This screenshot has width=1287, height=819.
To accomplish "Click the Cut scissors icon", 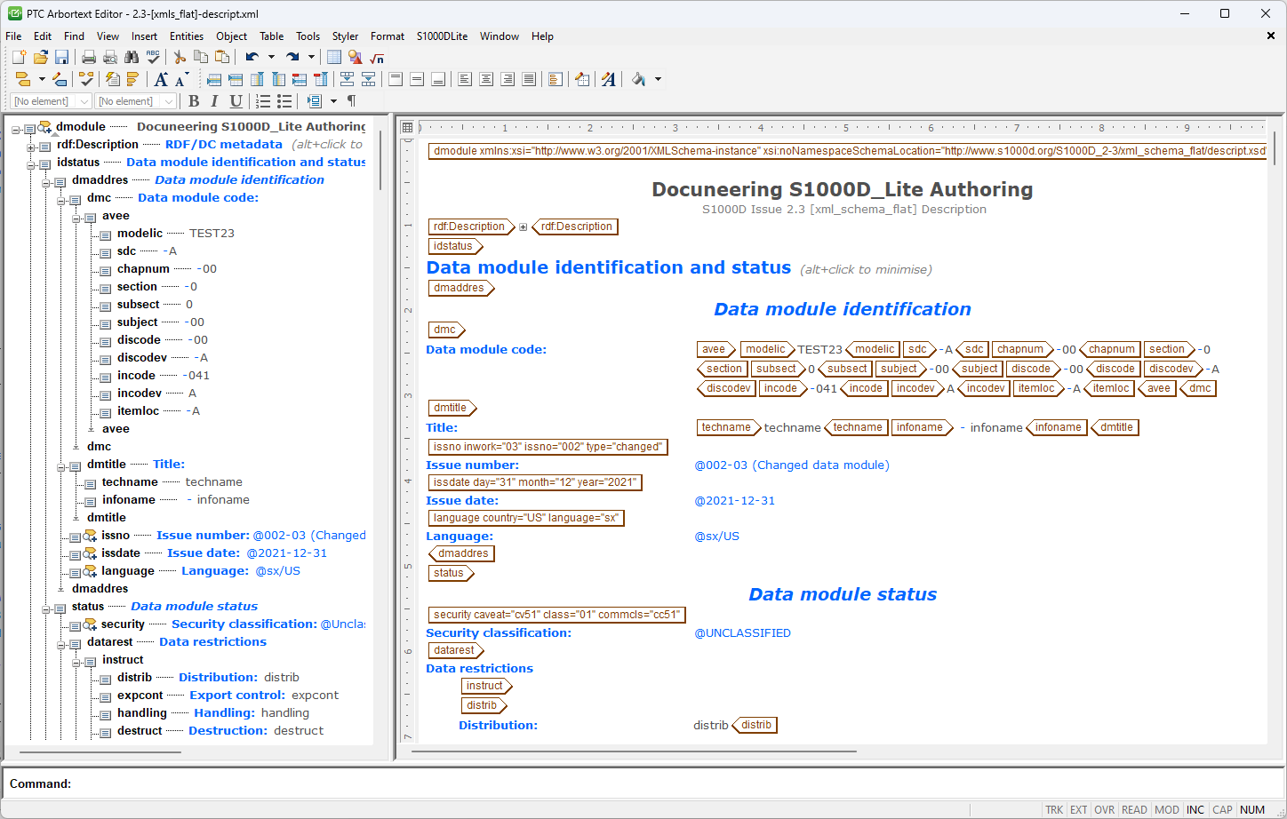I will point(180,57).
